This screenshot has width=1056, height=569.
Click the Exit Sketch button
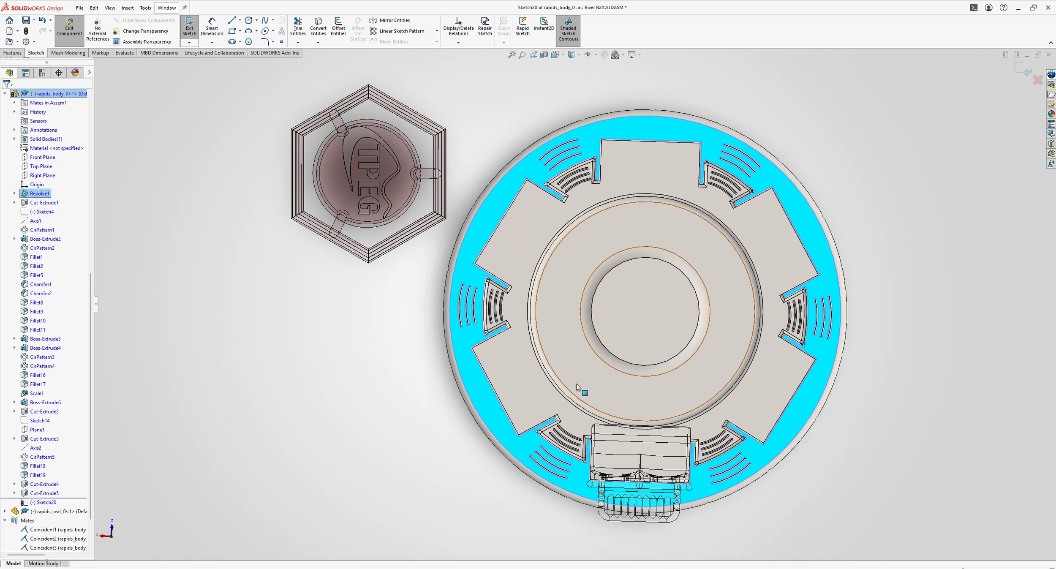pyautogui.click(x=189, y=26)
